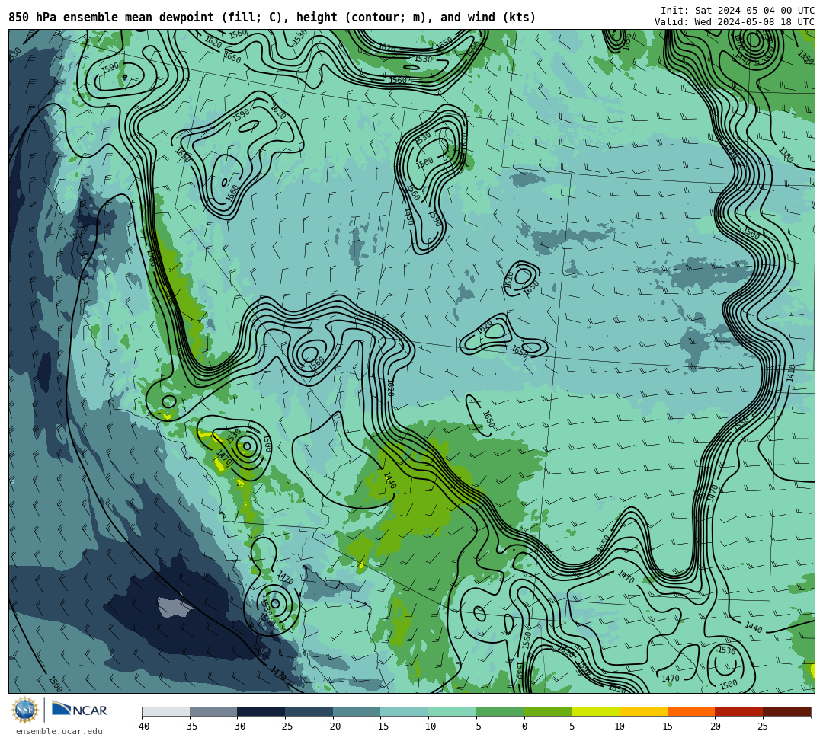Screen dimensions: 823x741
Task: Choose the dark brown above-25 swatch
Action: (x=786, y=711)
